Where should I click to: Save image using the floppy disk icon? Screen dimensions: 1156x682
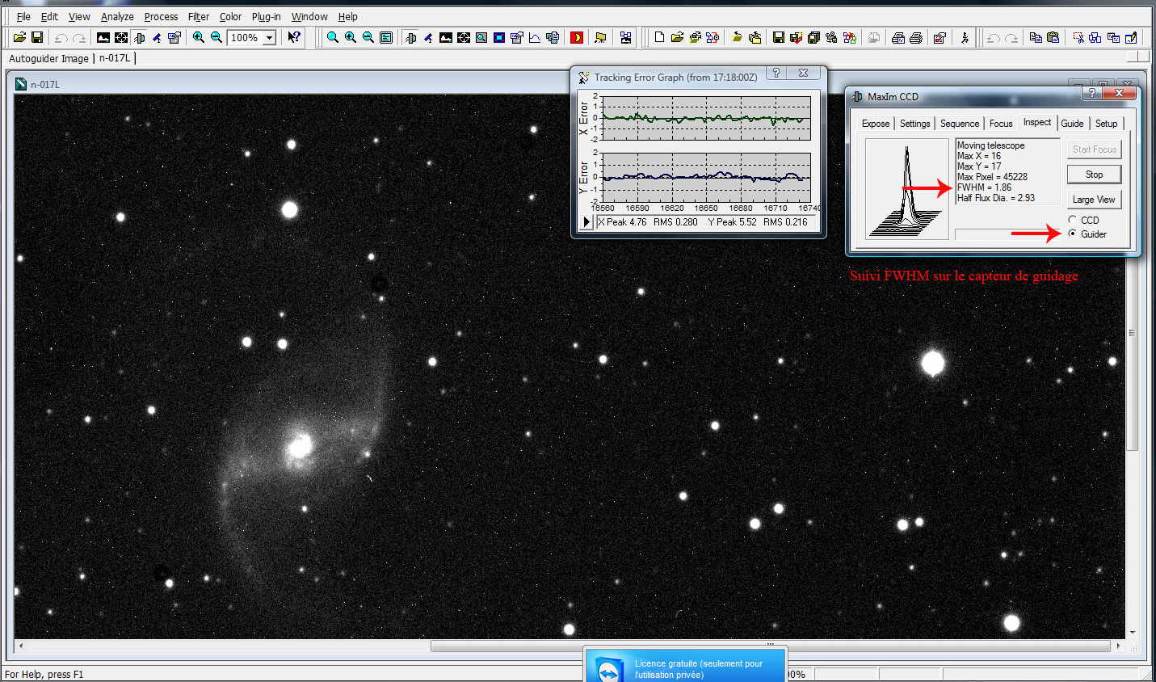[37, 37]
